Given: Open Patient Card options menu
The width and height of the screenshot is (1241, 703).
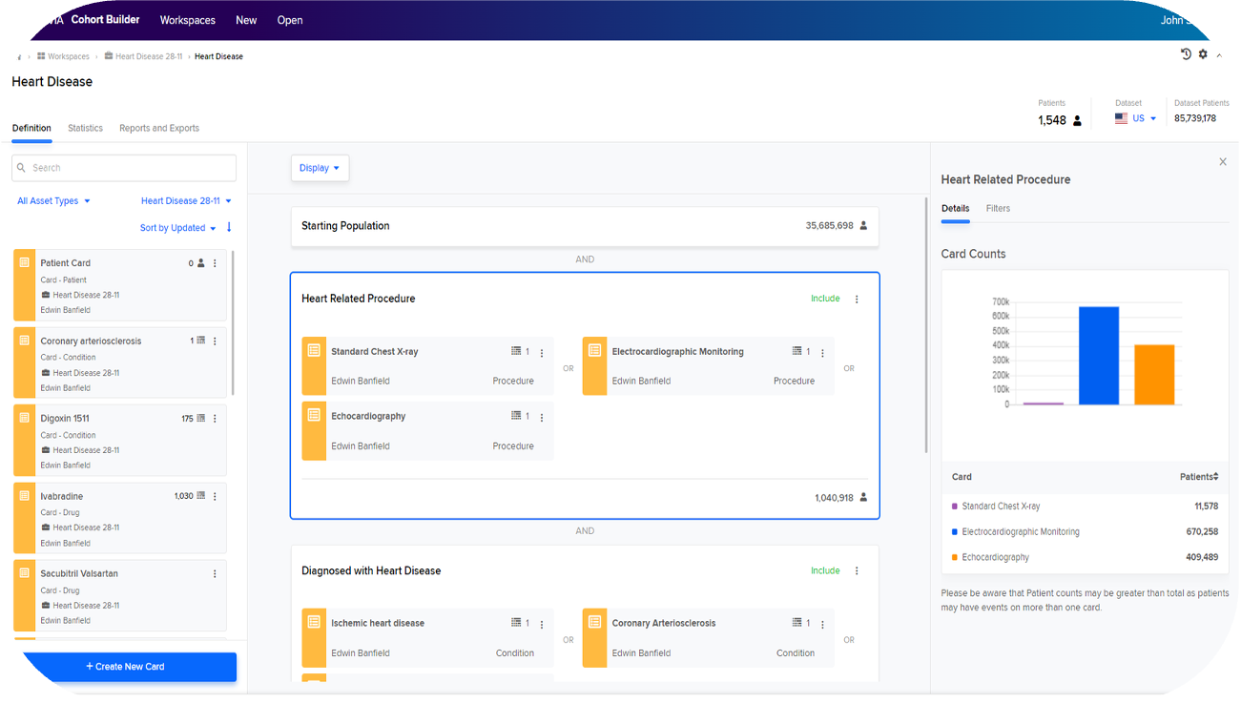Looking at the screenshot, I should click(215, 263).
